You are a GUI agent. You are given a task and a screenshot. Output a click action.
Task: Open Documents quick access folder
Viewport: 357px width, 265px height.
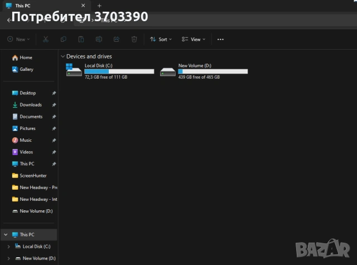[27, 117]
